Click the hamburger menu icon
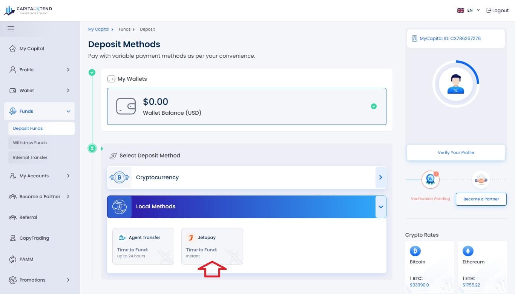515x294 pixels. 11,29
